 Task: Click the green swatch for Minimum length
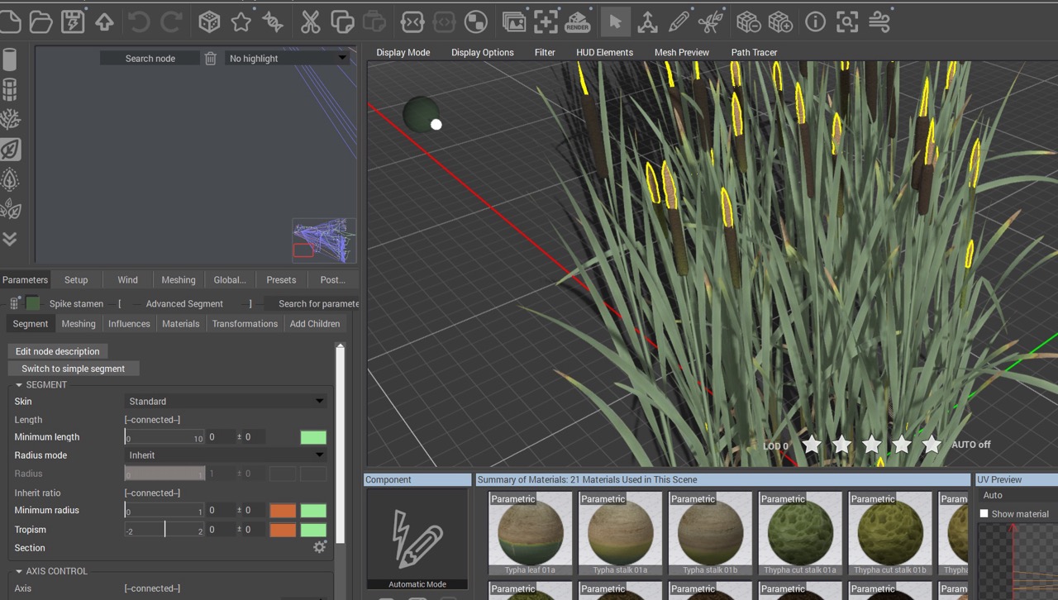pyautogui.click(x=313, y=437)
